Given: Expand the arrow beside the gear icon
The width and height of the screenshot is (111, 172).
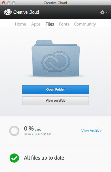Looking at the screenshot, I should coord(106,12).
